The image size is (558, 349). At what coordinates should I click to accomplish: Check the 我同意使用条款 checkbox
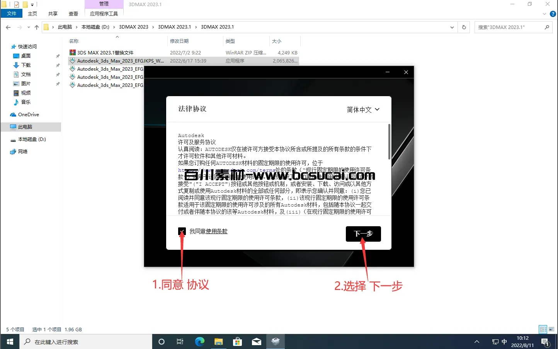coord(182,231)
